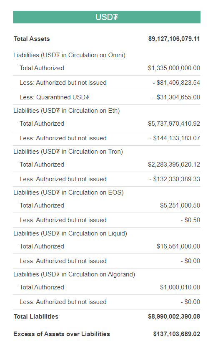
Task: Click Omni authorized but not issued $81,406,823.54
Action: pos(176,83)
